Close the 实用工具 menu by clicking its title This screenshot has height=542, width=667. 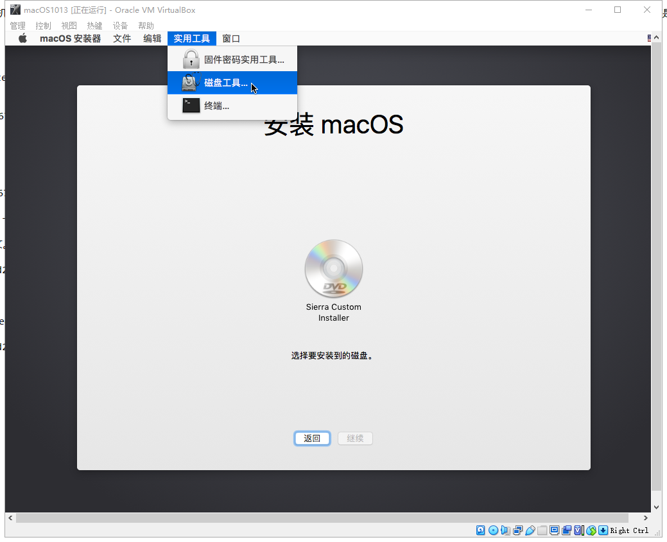click(x=192, y=38)
